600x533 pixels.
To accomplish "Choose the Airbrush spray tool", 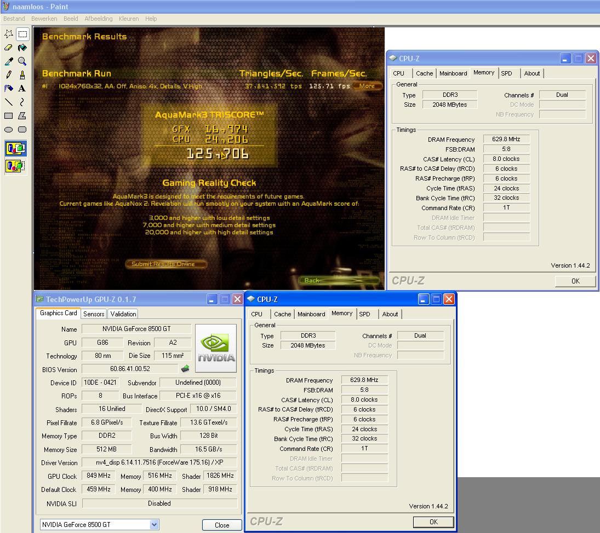I will [x=8, y=88].
